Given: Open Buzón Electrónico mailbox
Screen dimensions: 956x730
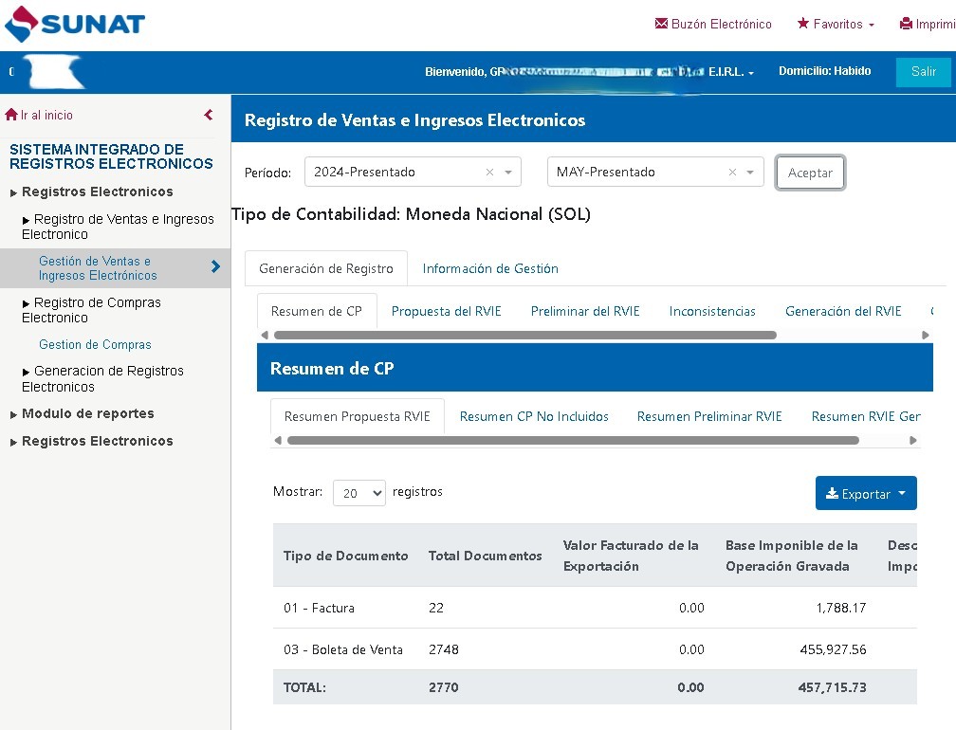Looking at the screenshot, I should 713,24.
